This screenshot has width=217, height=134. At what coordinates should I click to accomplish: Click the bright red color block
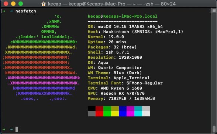click(99, 114)
